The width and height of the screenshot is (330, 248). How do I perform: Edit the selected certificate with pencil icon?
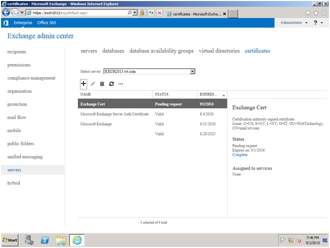click(93, 84)
